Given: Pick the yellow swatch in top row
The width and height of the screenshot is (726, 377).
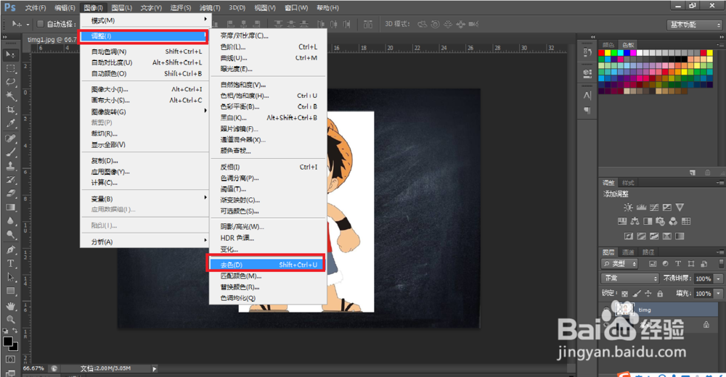Looking at the screenshot, I should pos(608,53).
